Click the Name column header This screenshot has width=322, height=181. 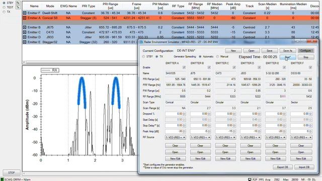pyautogui.click(x=34, y=6)
